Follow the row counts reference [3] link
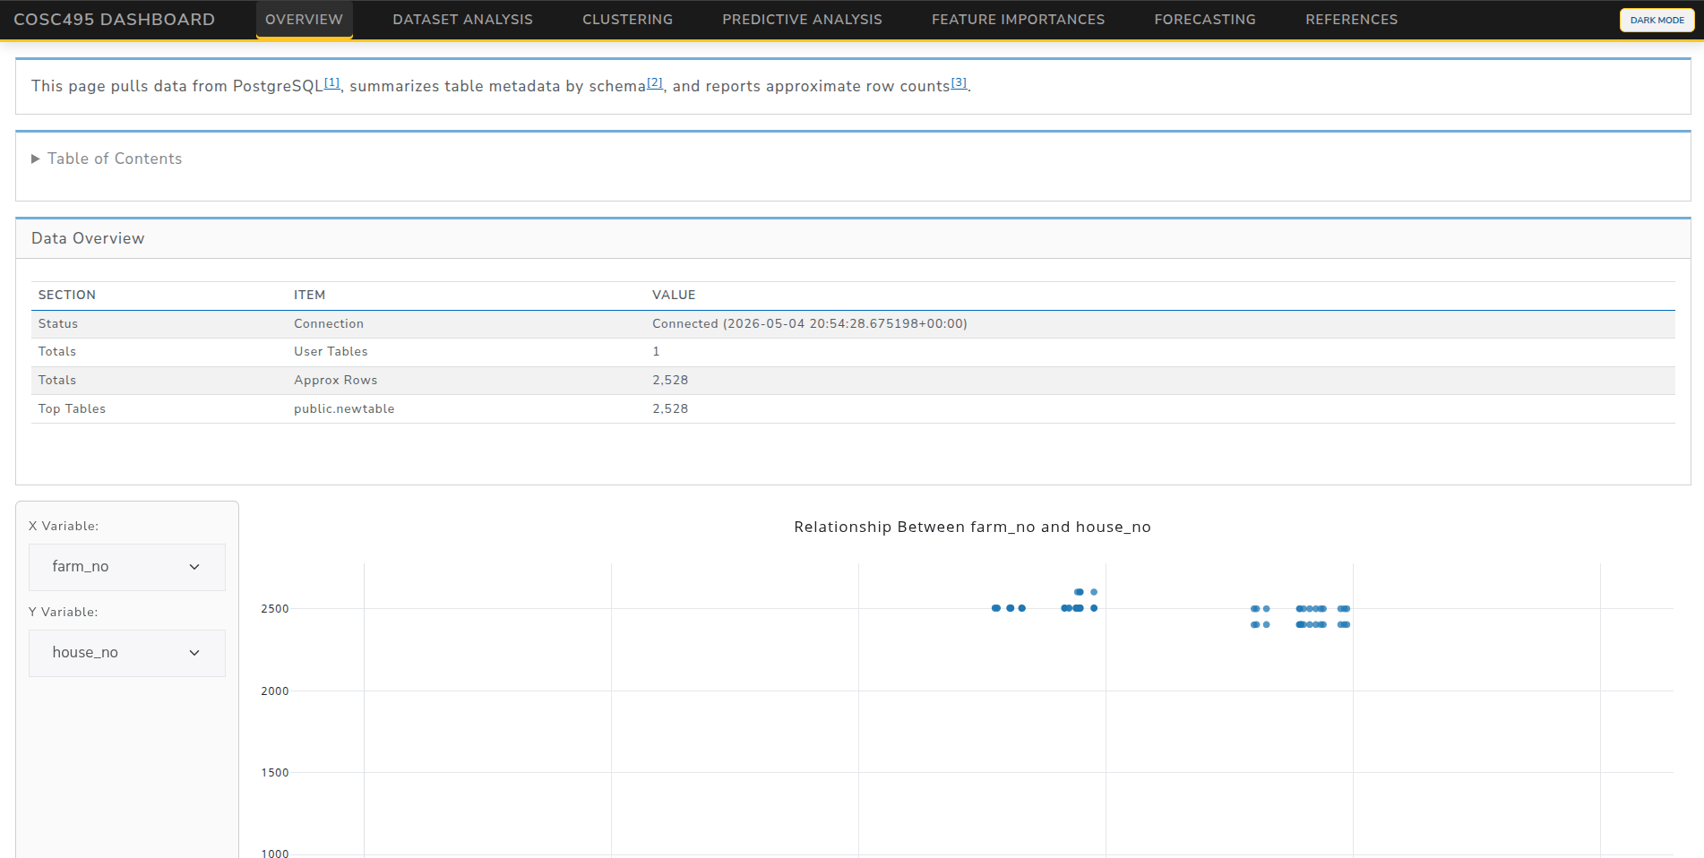The width and height of the screenshot is (1704, 858). point(959,82)
